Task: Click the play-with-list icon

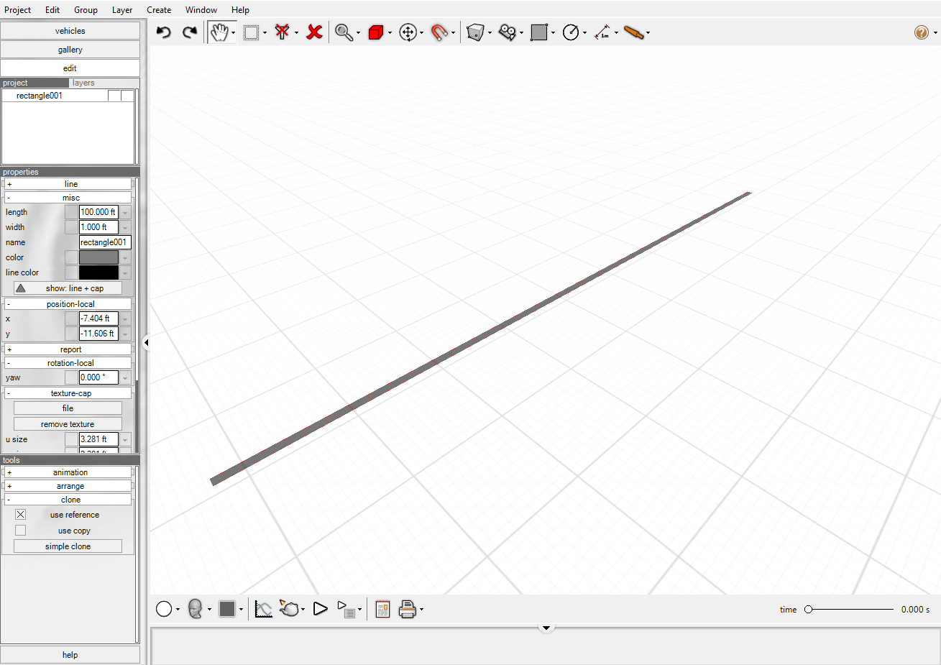Action: point(346,610)
